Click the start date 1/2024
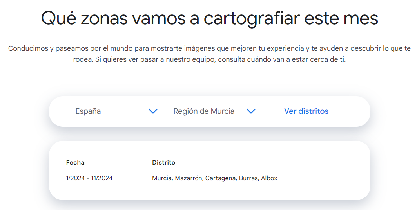The image size is (417, 210). pos(76,178)
